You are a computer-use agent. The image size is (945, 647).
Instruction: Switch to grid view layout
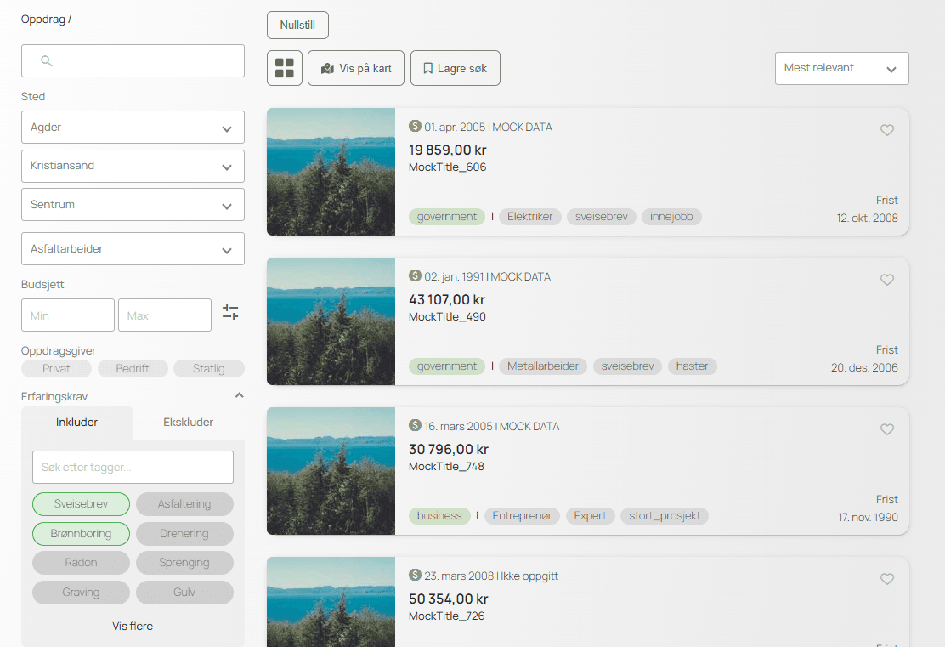(x=285, y=68)
